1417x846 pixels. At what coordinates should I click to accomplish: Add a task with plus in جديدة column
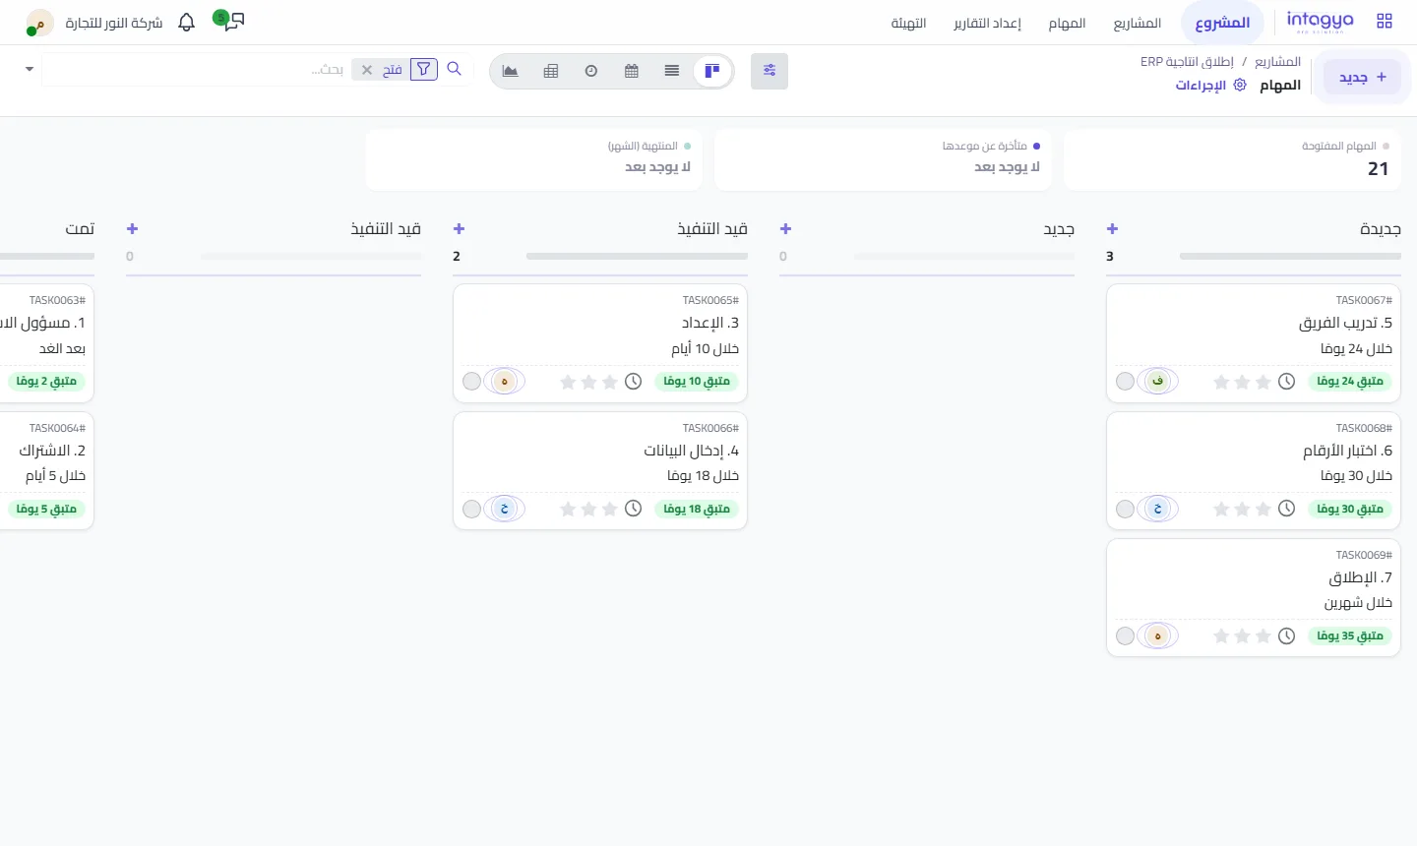(x=1113, y=229)
